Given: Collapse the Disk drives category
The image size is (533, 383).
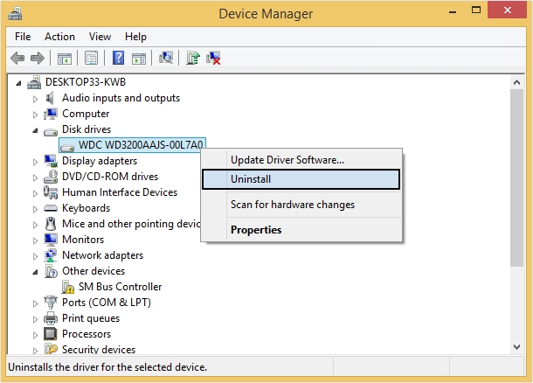Looking at the screenshot, I should 35,130.
